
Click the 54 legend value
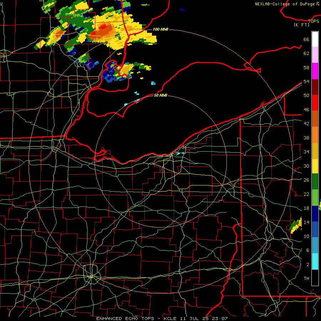tap(306, 81)
